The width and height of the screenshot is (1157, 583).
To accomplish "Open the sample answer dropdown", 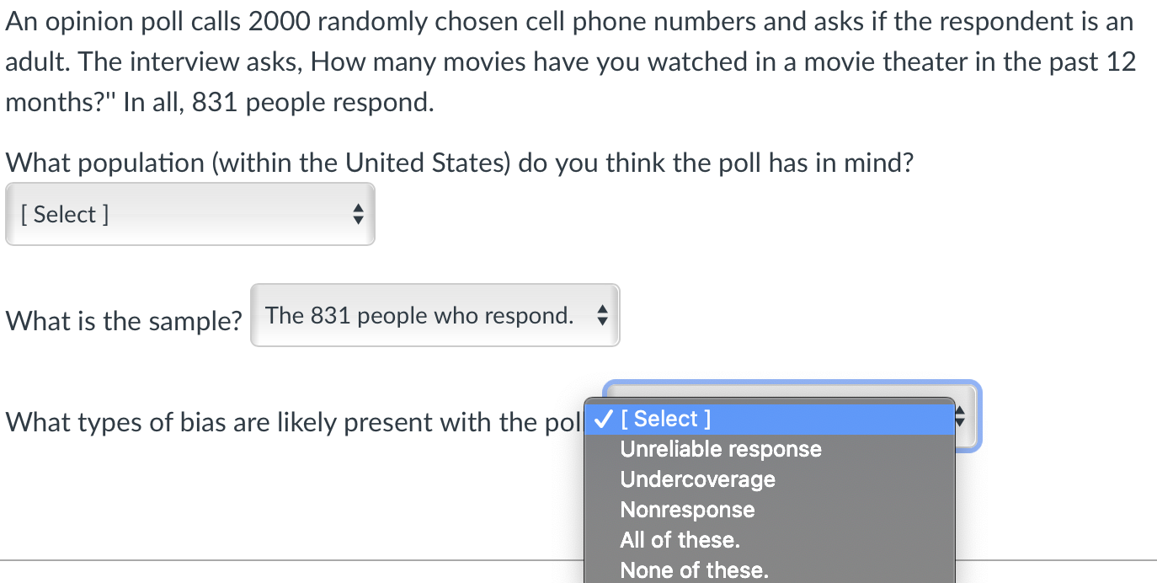I will pyautogui.click(x=435, y=315).
